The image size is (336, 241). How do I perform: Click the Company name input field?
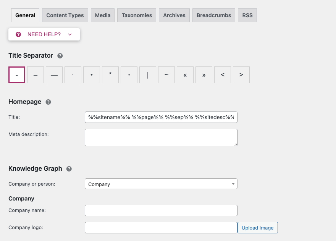(161, 210)
